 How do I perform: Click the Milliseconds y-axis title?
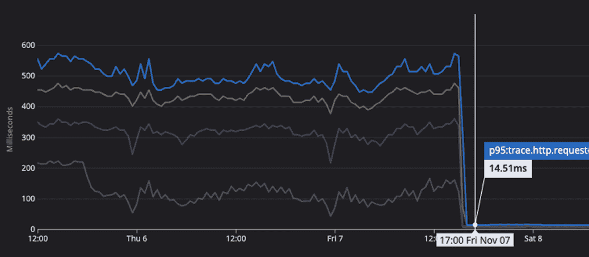tap(10, 128)
